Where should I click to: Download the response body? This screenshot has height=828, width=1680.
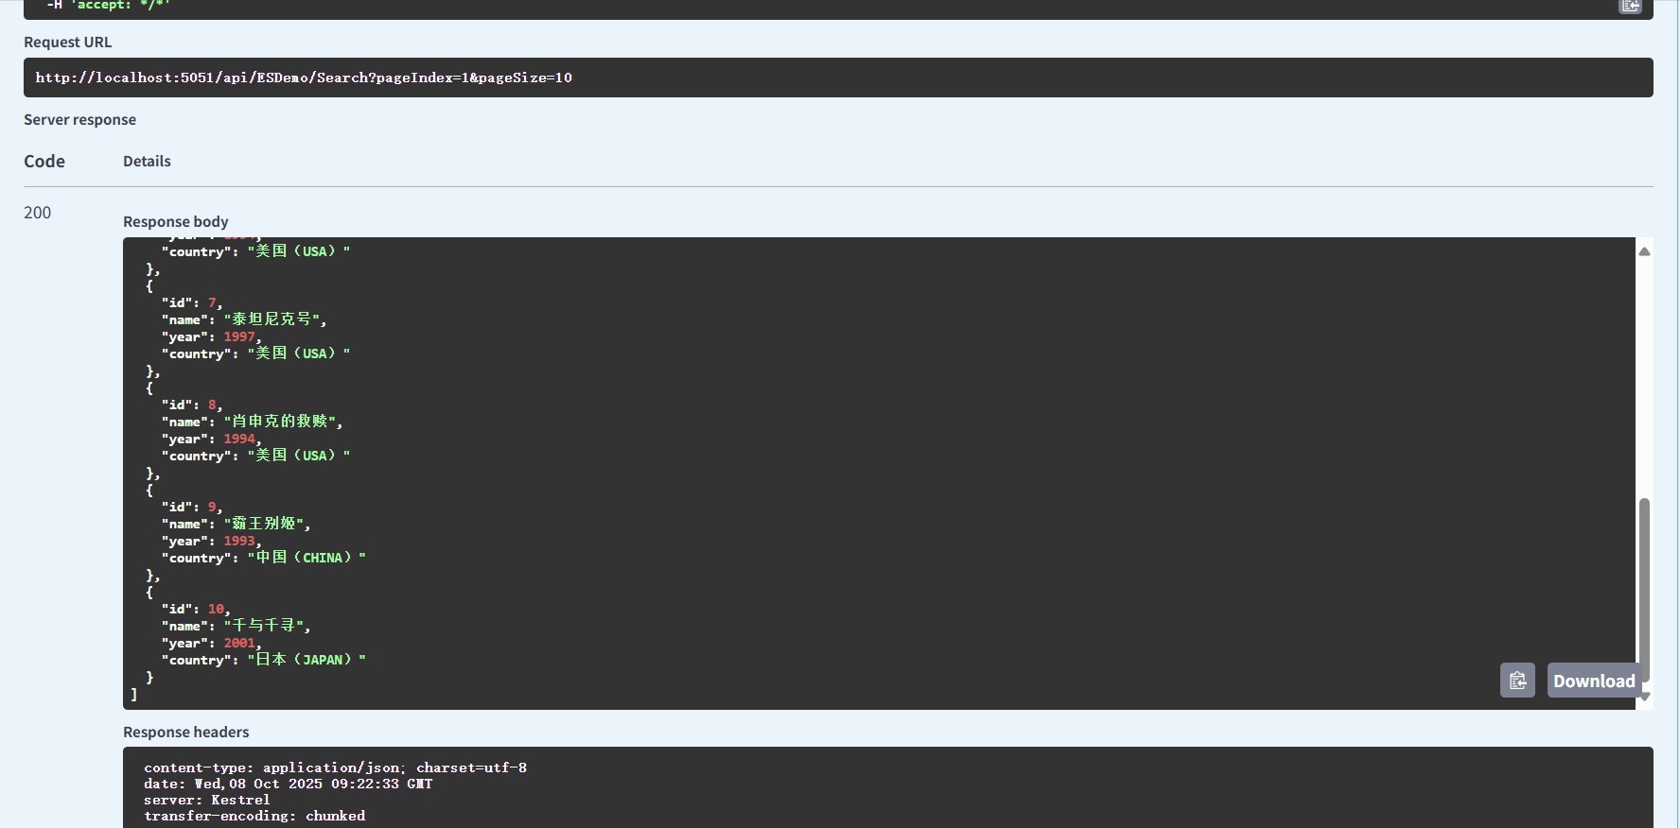[x=1594, y=681]
